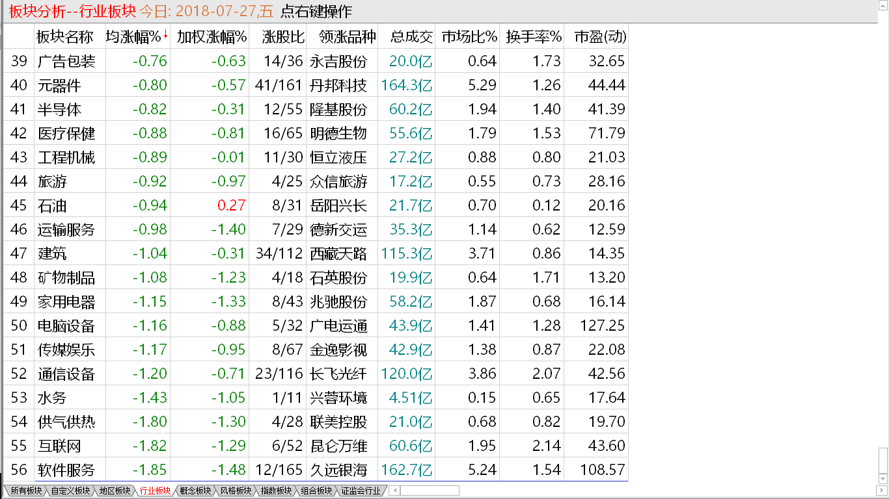Select the 互联网 sector name
Screen dimensions: 889x499
[x=59, y=446]
